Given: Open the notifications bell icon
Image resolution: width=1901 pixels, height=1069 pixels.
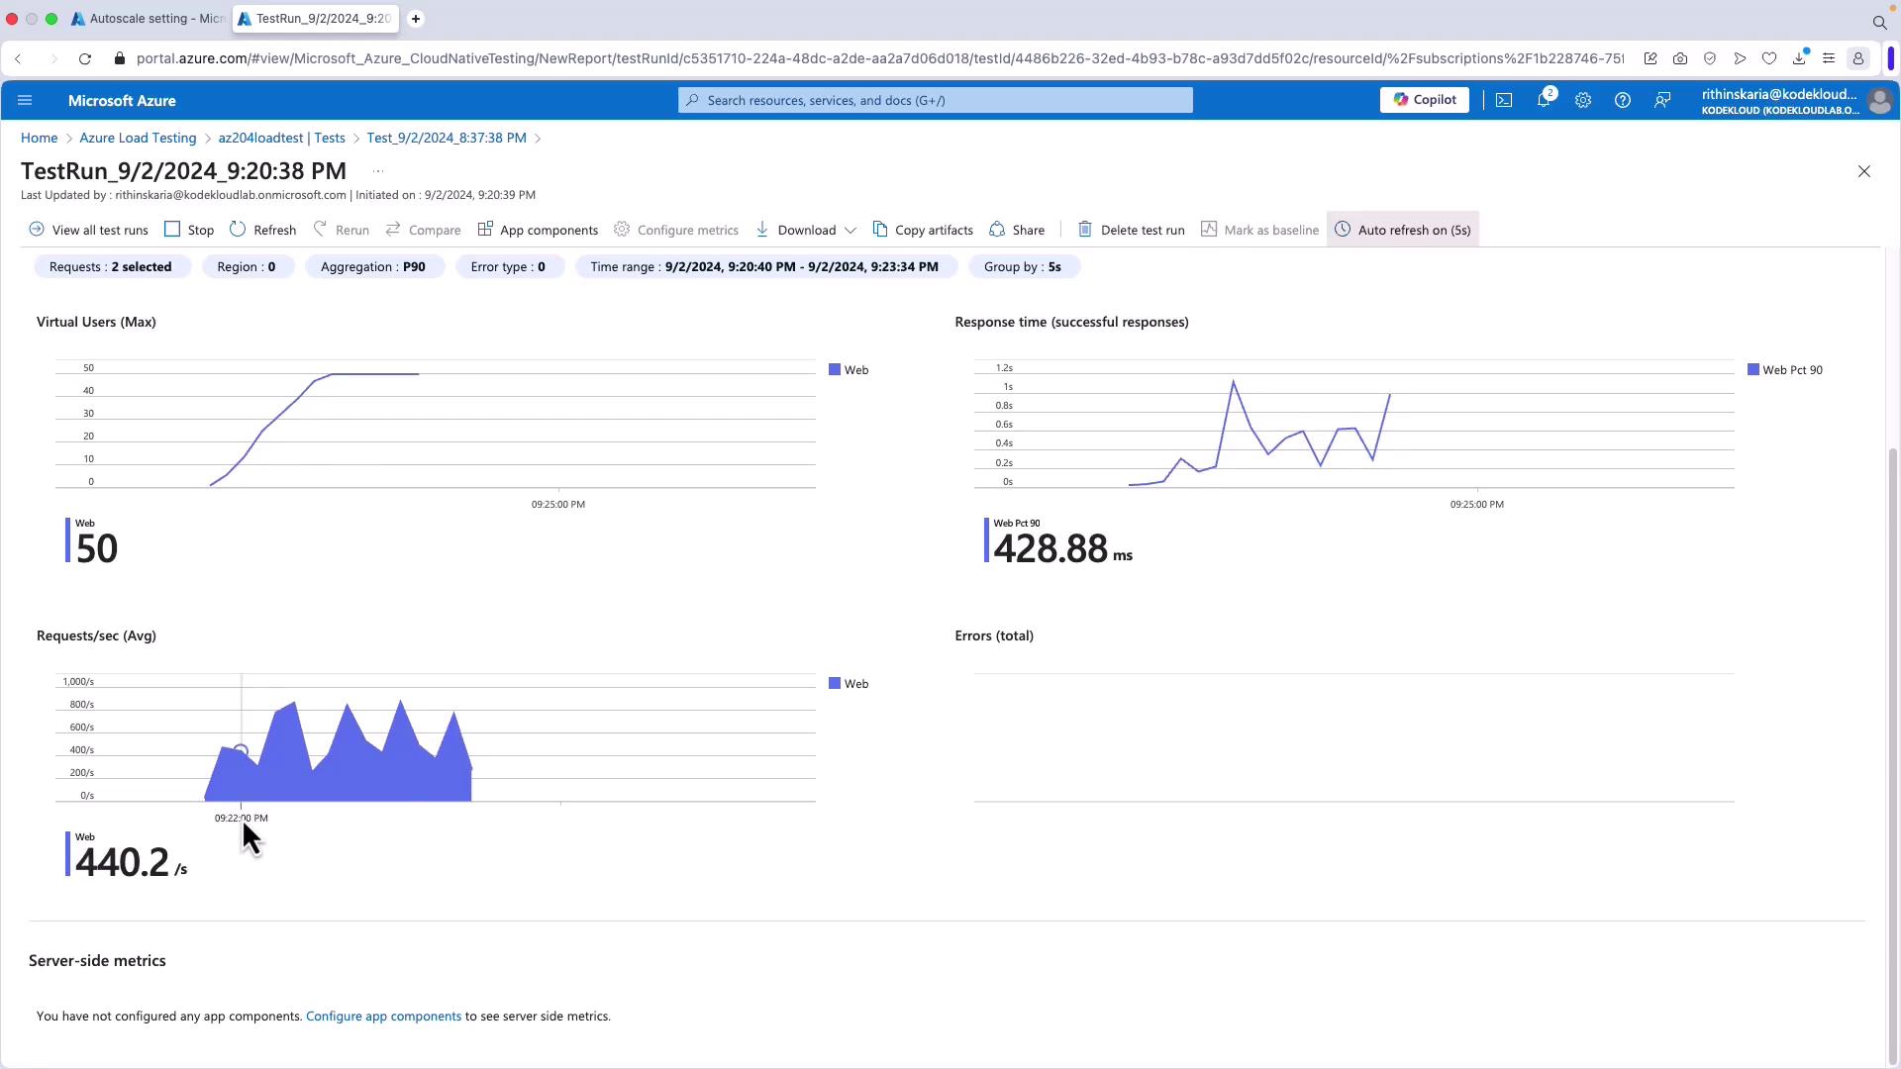Looking at the screenshot, I should click(x=1544, y=100).
